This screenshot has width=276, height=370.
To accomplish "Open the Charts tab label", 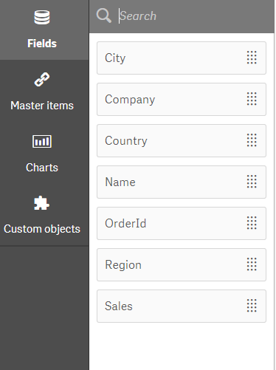I will [42, 168].
